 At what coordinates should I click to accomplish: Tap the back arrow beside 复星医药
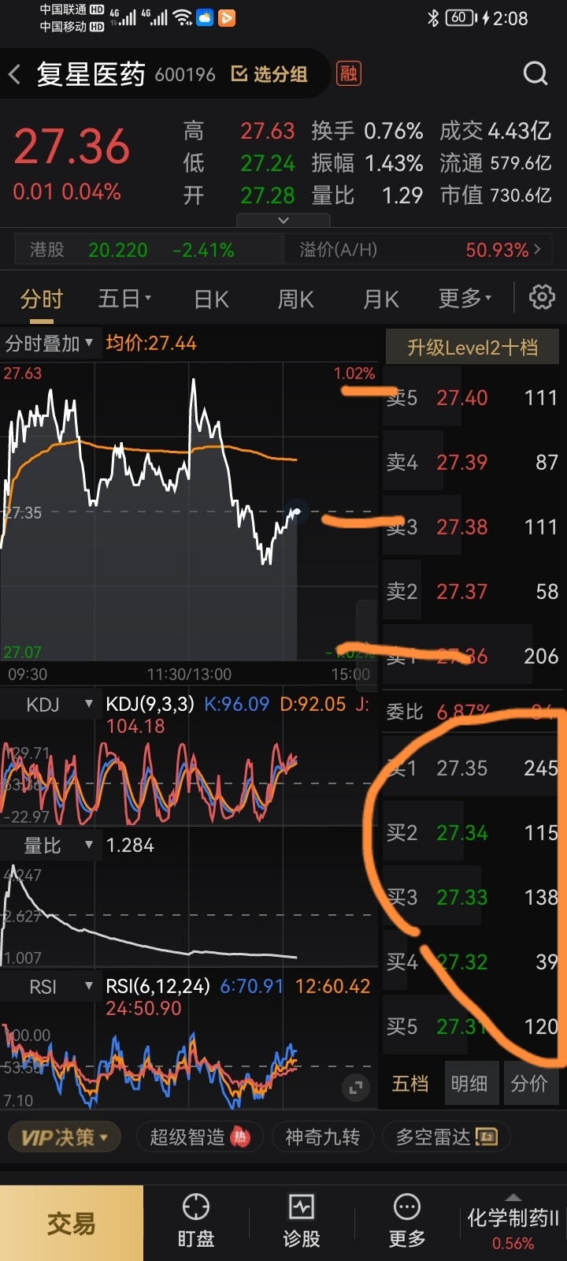point(14,75)
